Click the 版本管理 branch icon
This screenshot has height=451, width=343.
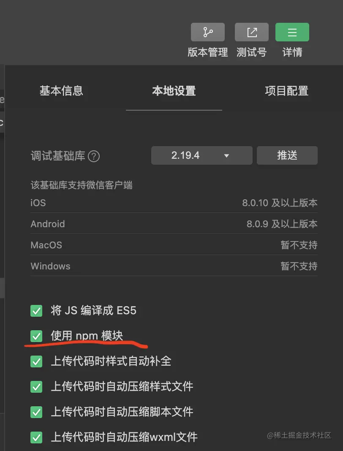(208, 32)
